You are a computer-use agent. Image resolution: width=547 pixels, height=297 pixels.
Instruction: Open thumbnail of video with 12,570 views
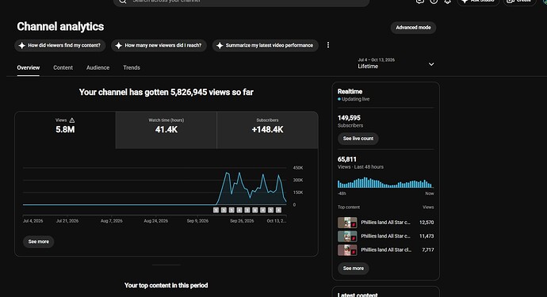click(347, 223)
